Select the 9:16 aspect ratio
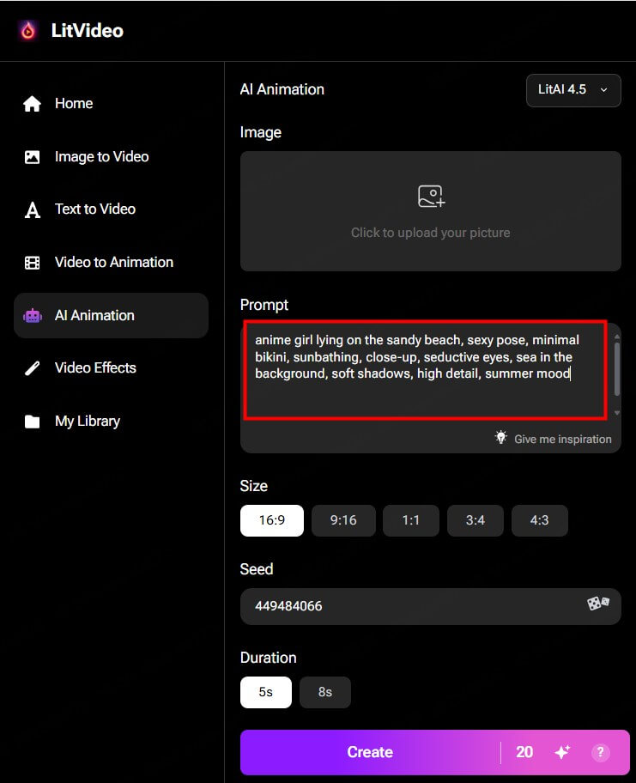 point(342,520)
